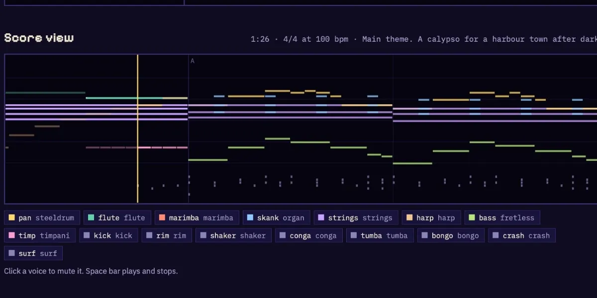Screen dimensions: 597x298
Task: Click section marker A in the score
Action: point(193,61)
